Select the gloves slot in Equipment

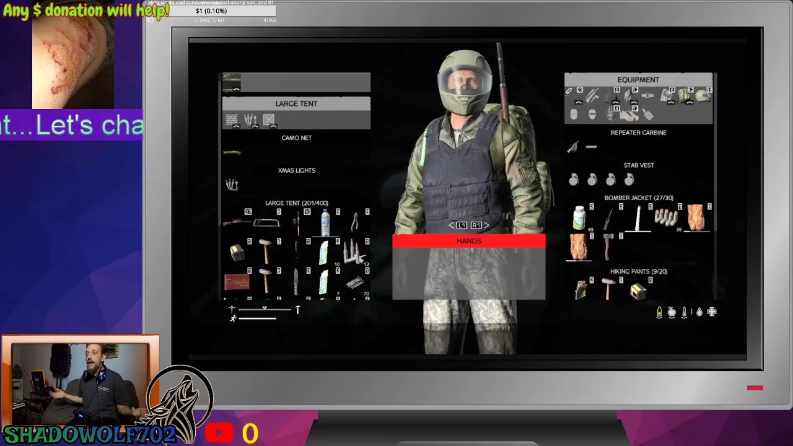(x=610, y=114)
